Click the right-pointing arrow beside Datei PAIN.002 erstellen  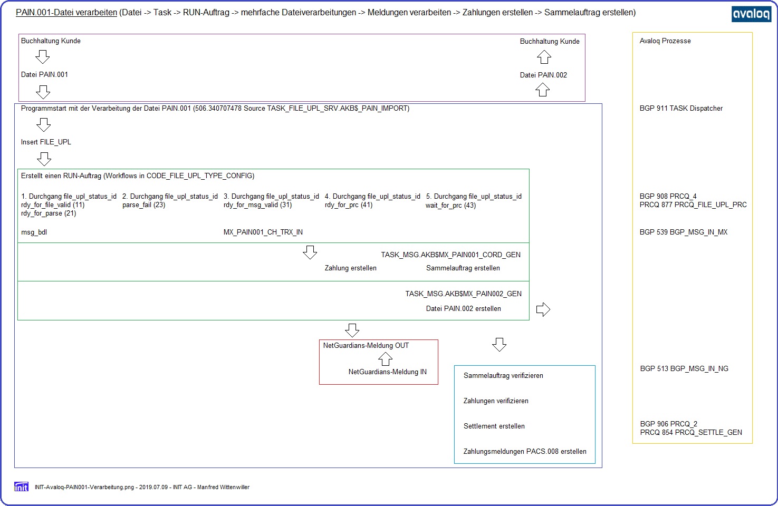click(x=543, y=309)
